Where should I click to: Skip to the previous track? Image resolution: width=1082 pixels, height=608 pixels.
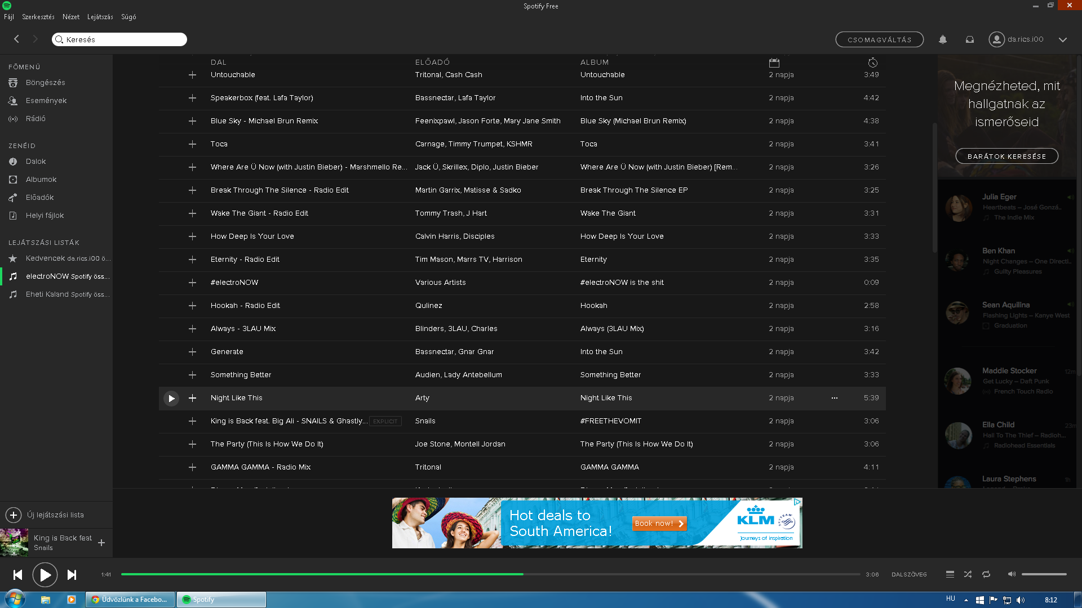[x=18, y=575]
